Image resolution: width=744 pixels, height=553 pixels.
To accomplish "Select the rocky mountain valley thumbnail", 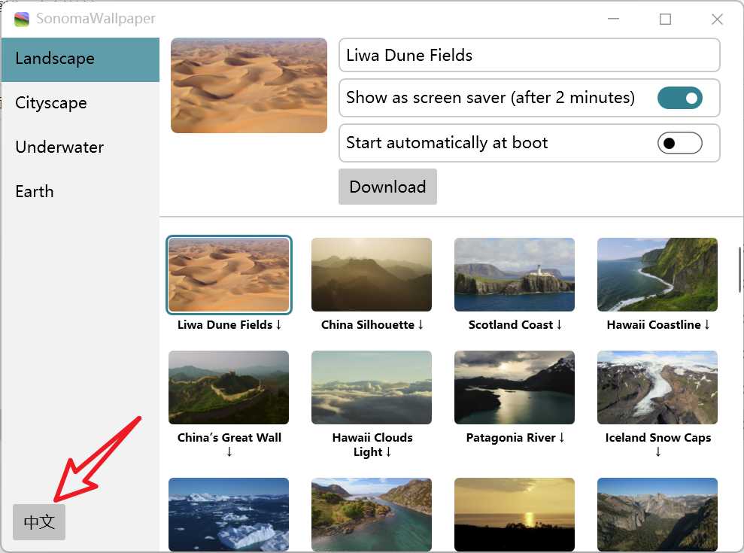I will [x=657, y=515].
